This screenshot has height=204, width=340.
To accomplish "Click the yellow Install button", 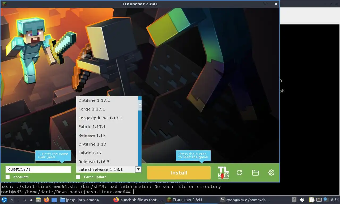I will 179,173.
